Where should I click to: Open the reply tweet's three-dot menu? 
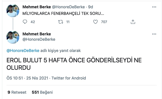click(154, 34)
